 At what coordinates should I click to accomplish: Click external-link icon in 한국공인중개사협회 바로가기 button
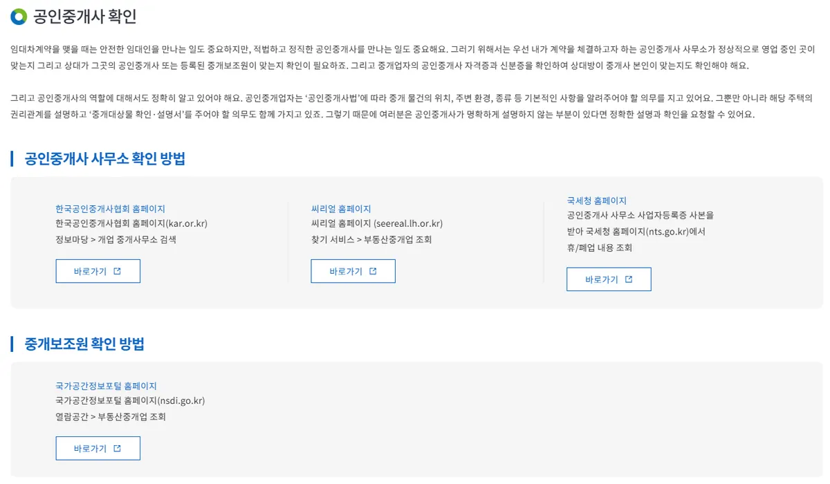pyautogui.click(x=117, y=271)
